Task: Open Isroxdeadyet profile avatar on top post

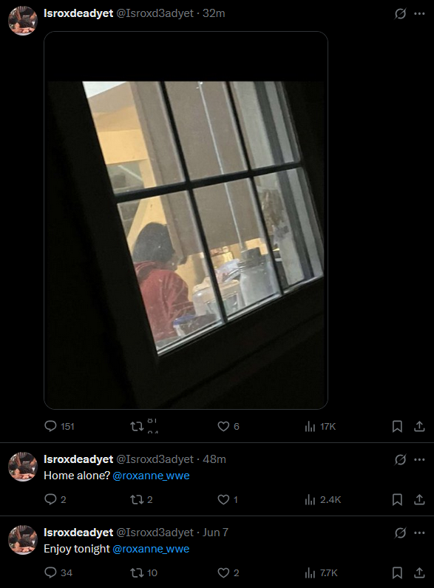Action: [23, 21]
